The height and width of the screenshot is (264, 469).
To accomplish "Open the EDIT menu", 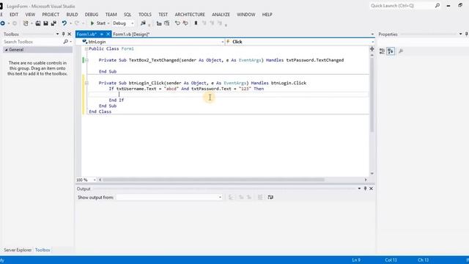I will pyautogui.click(x=14, y=15).
